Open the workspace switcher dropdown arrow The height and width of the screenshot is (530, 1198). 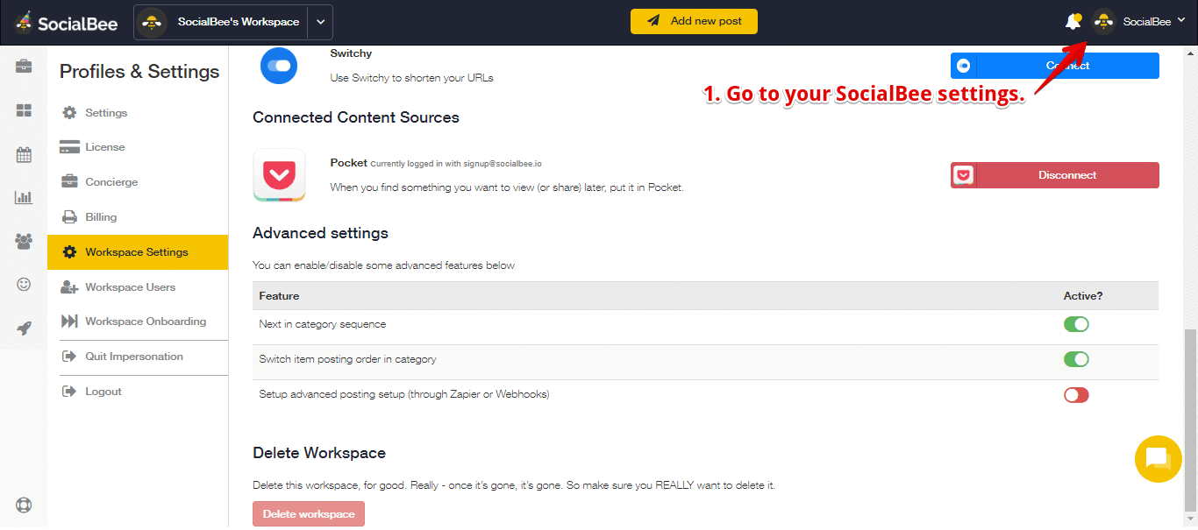click(321, 22)
